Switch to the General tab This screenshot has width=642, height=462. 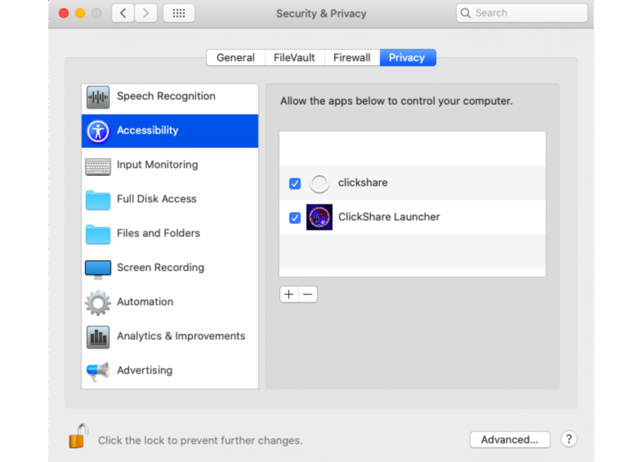(x=235, y=58)
